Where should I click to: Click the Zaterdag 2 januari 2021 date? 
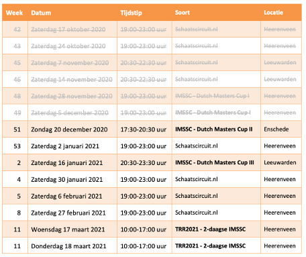point(65,146)
